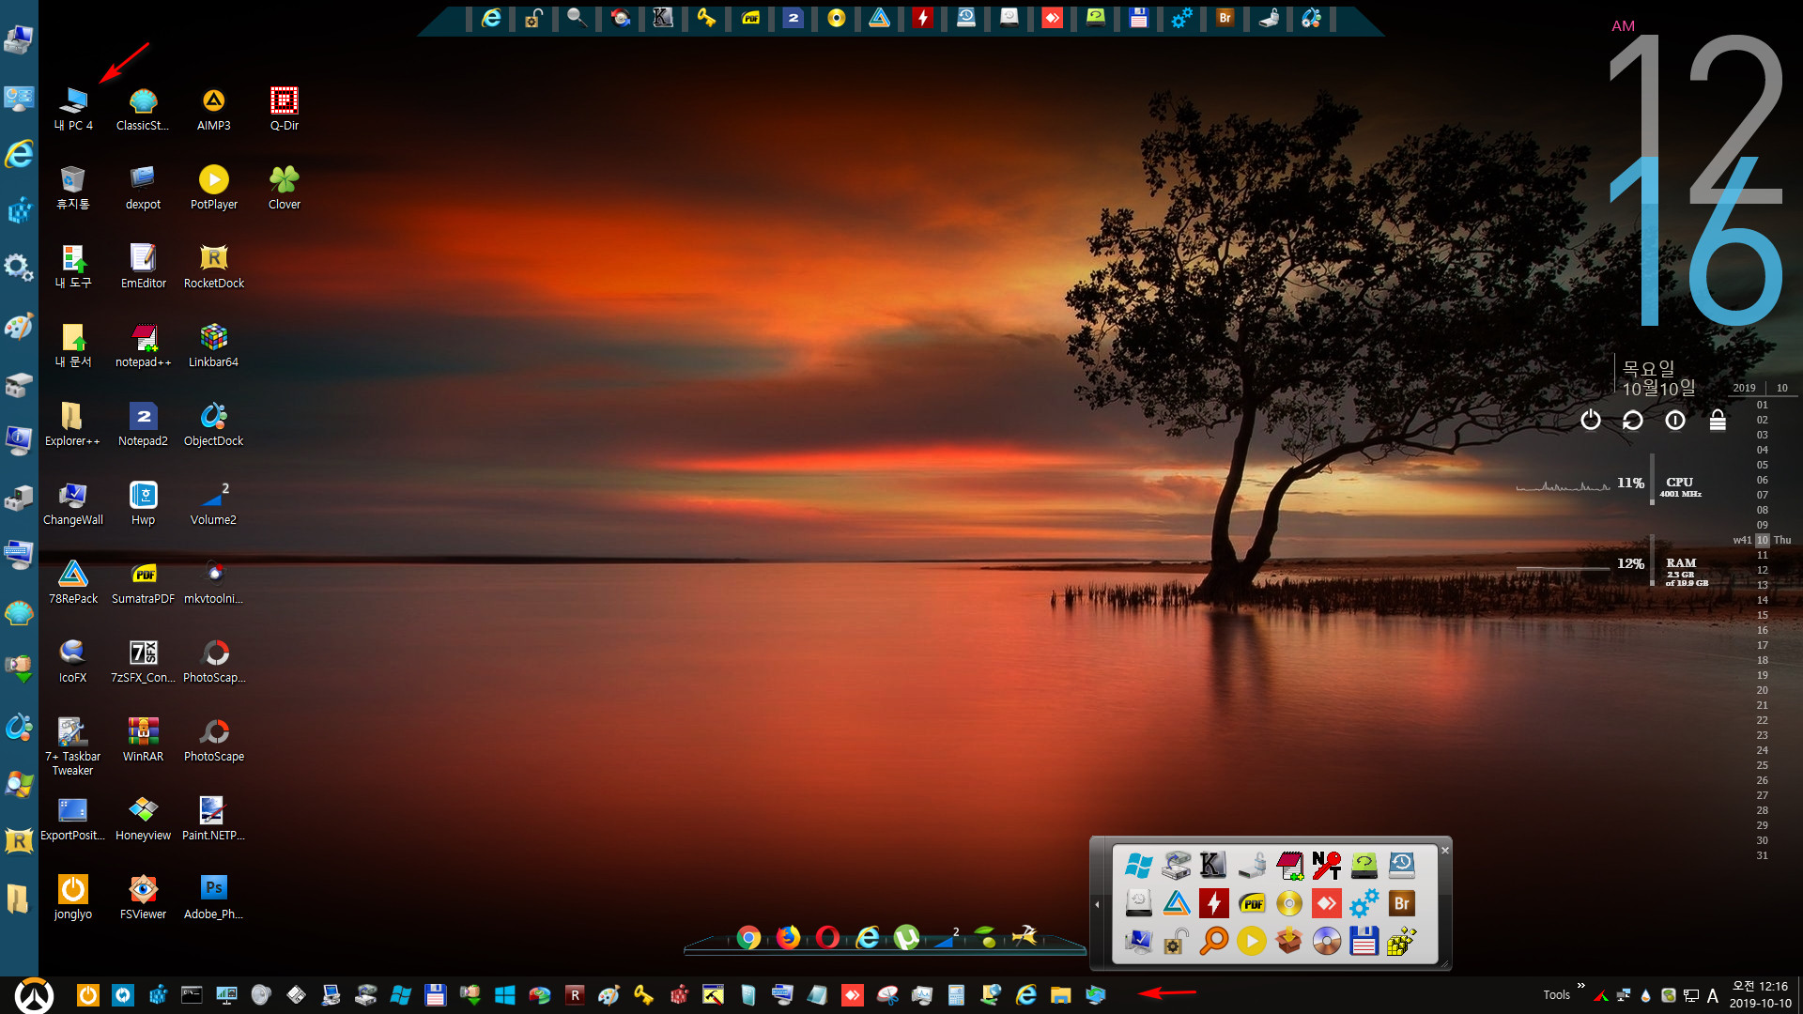Launch Honeyview image viewer

coord(143,818)
